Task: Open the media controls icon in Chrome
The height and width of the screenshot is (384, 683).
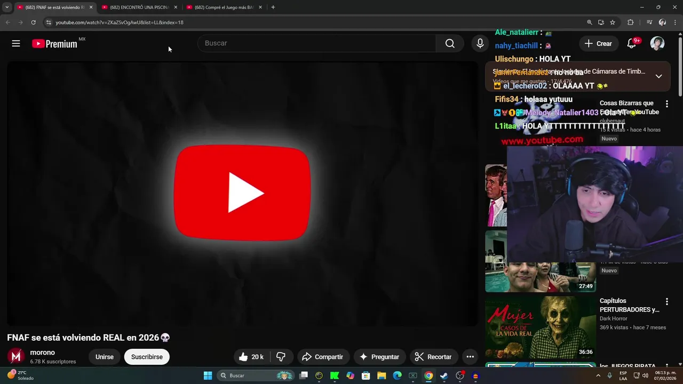Action: [x=649, y=22]
